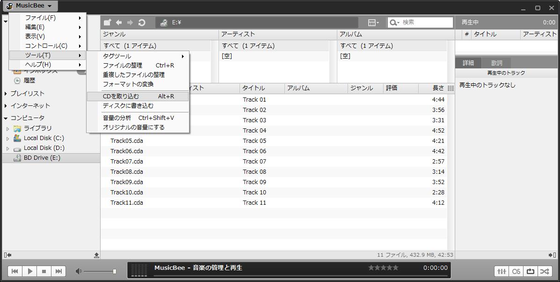Open the 表示(V) submenu
Viewport: 560px width, 282px height.
(48, 37)
